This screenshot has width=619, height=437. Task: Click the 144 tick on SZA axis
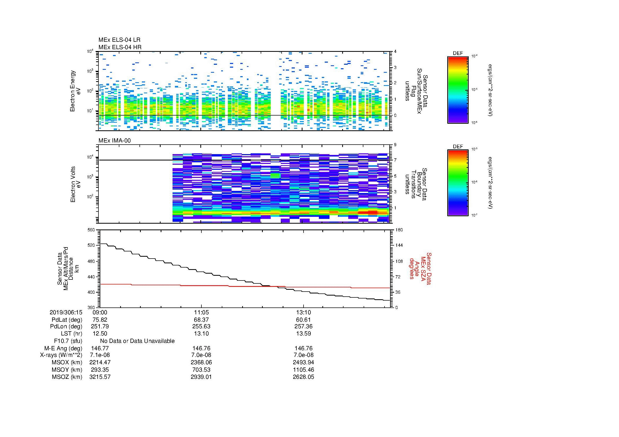coord(399,246)
